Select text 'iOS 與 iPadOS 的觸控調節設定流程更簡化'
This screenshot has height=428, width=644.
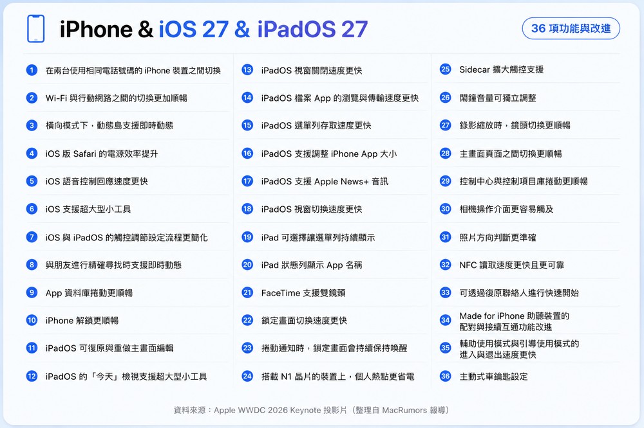click(126, 237)
